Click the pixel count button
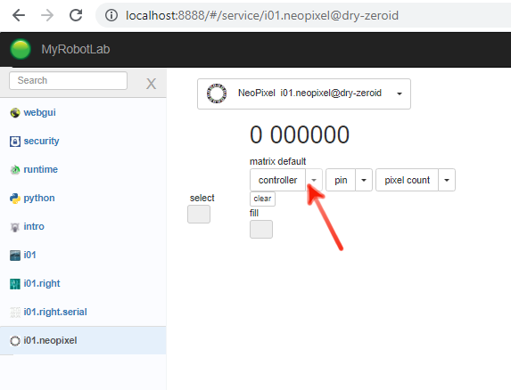The image size is (511, 390). coord(407,180)
